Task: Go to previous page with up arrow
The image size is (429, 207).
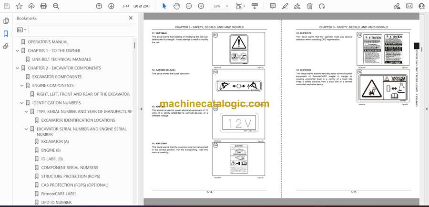Action: (x=99, y=6)
